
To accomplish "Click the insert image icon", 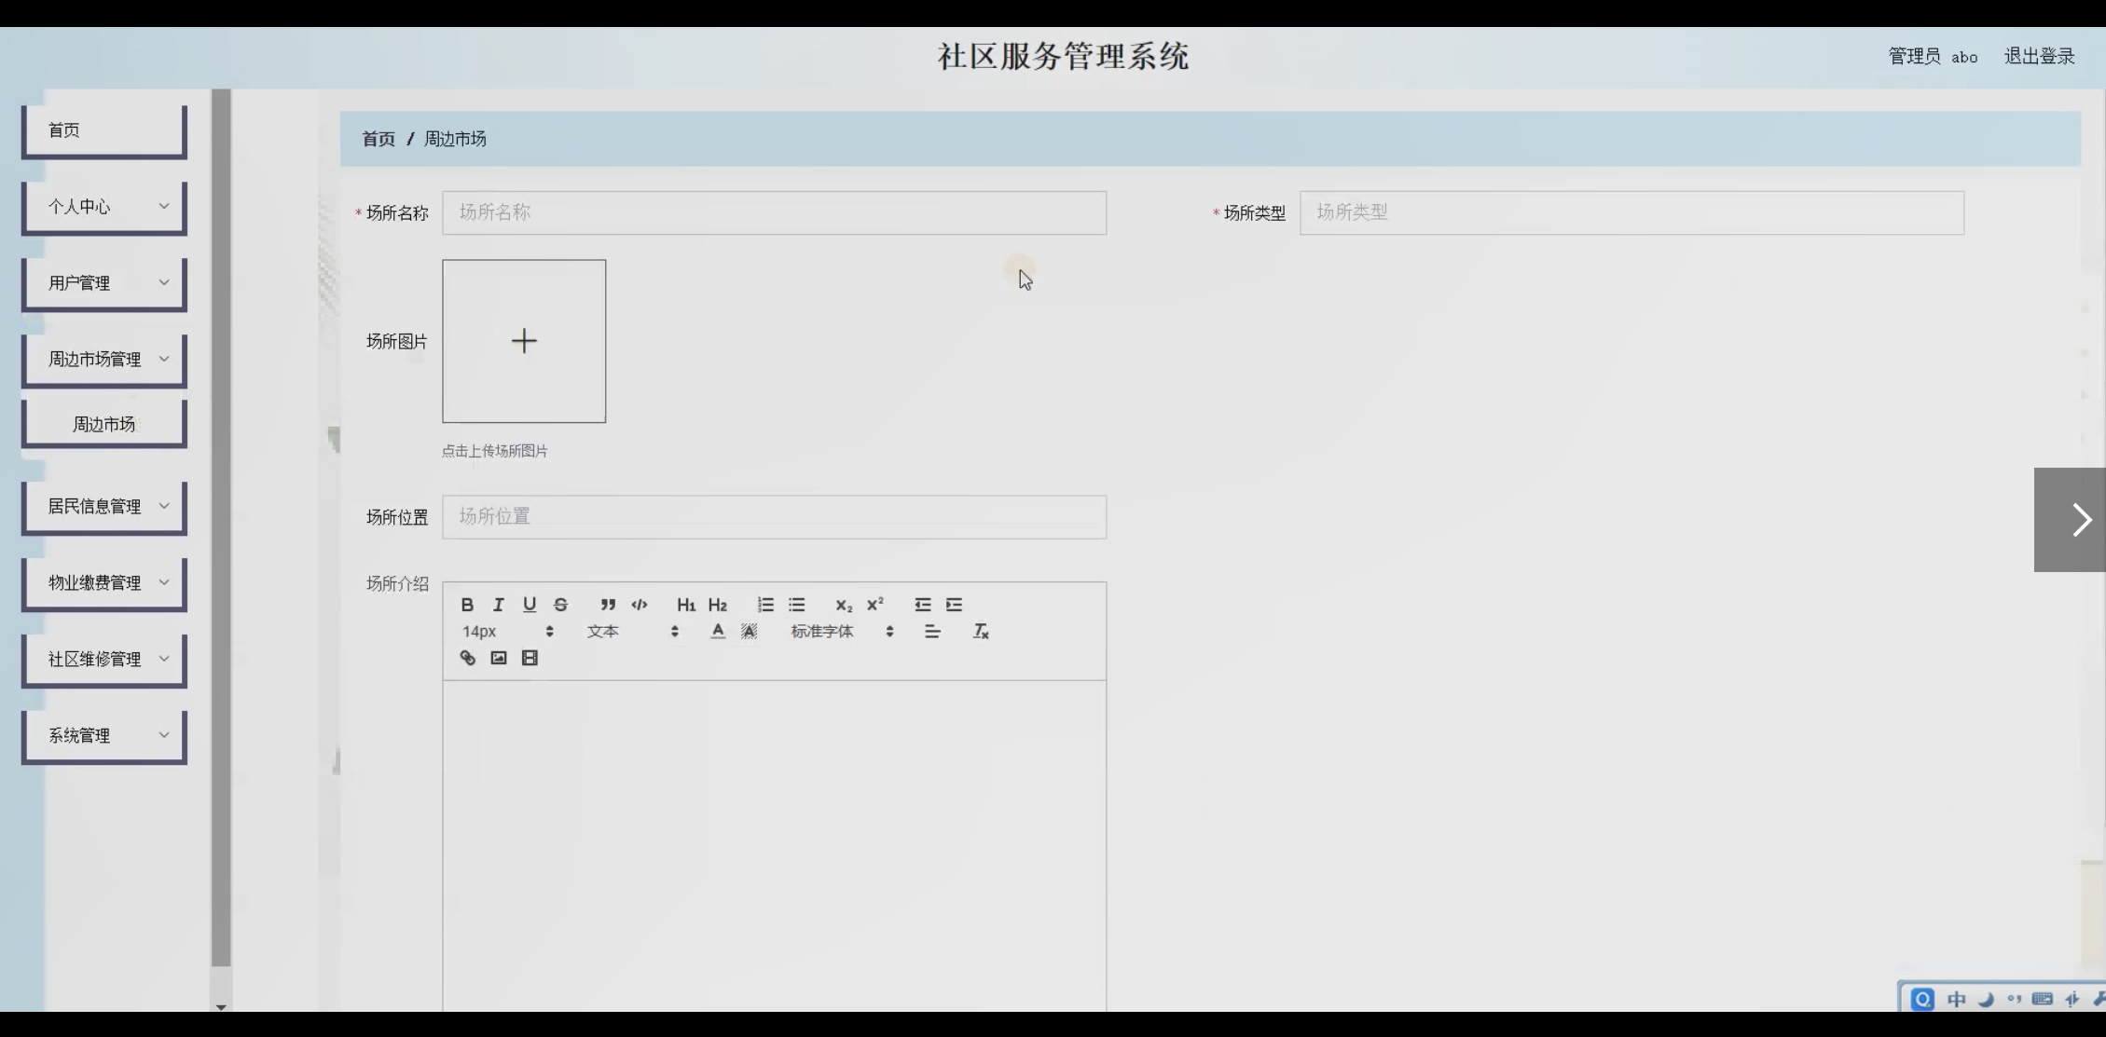I will pos(499,658).
